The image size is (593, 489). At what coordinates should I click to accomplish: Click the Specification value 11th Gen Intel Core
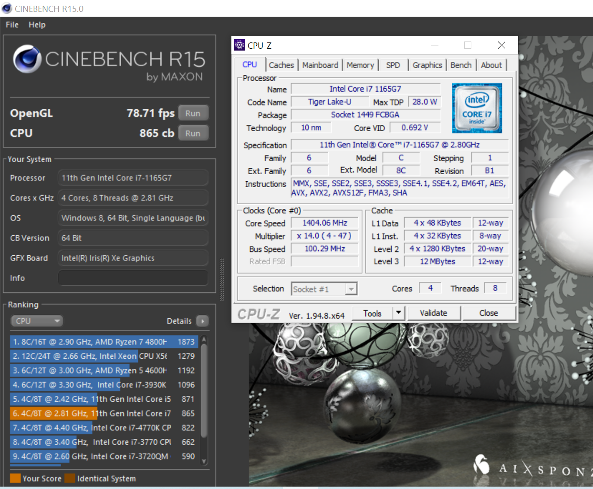click(400, 145)
